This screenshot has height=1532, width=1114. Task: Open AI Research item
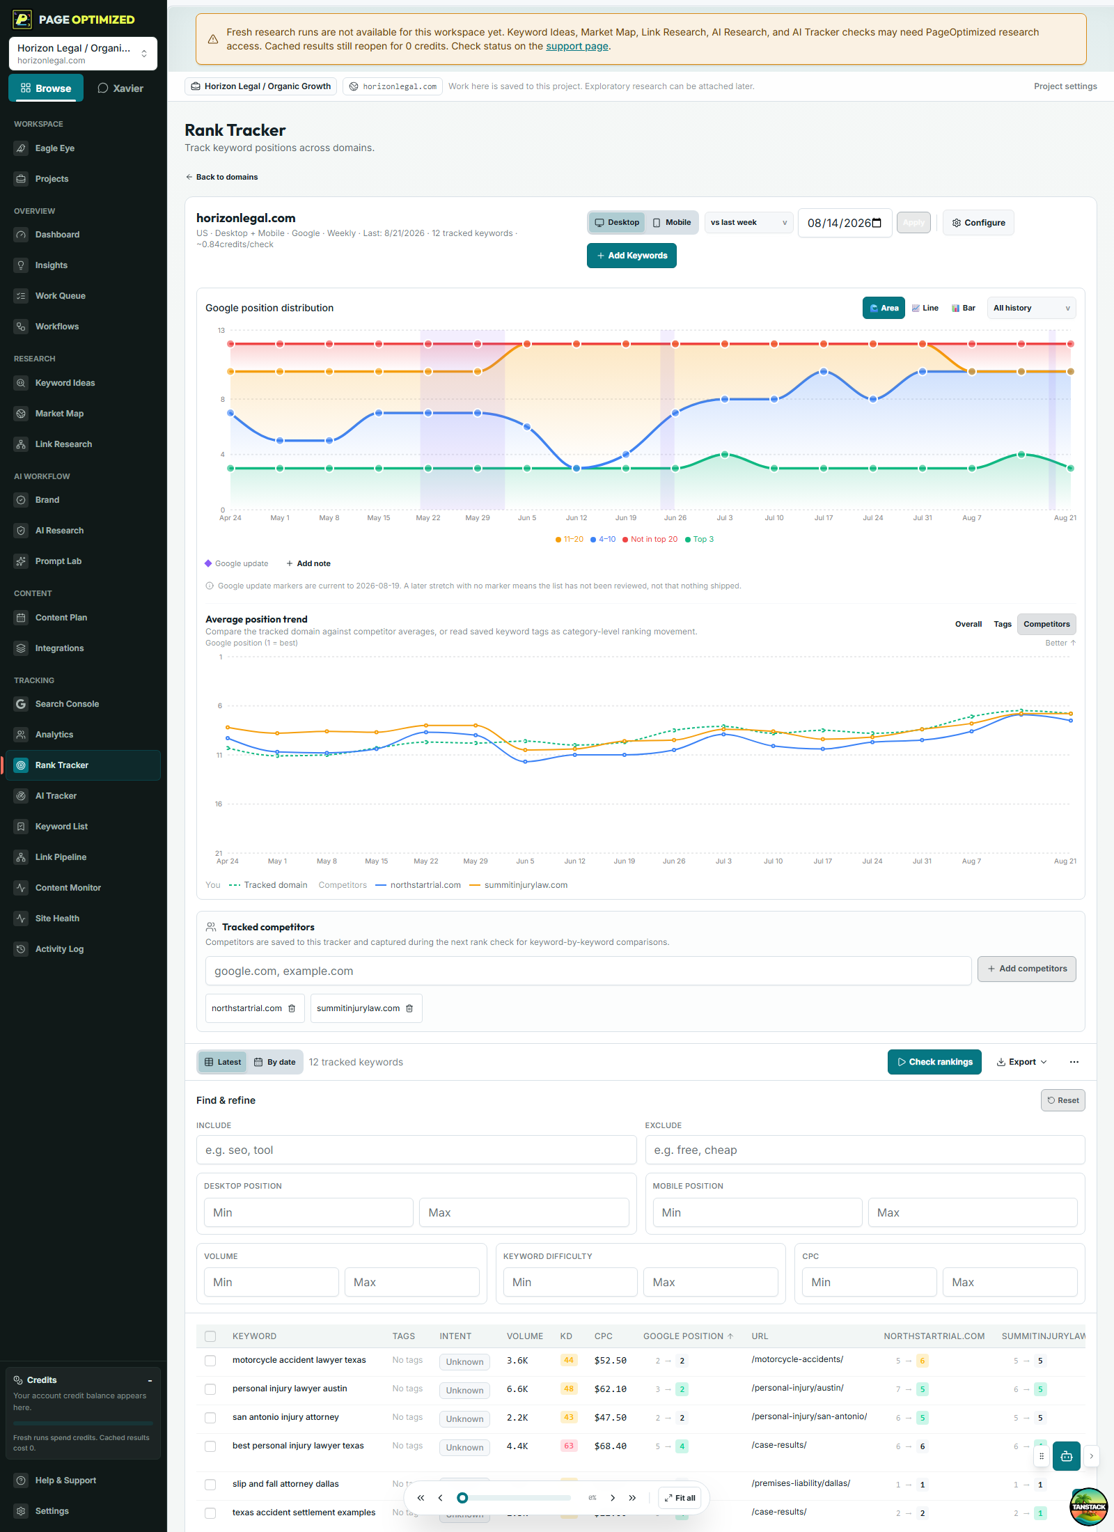coord(83,531)
